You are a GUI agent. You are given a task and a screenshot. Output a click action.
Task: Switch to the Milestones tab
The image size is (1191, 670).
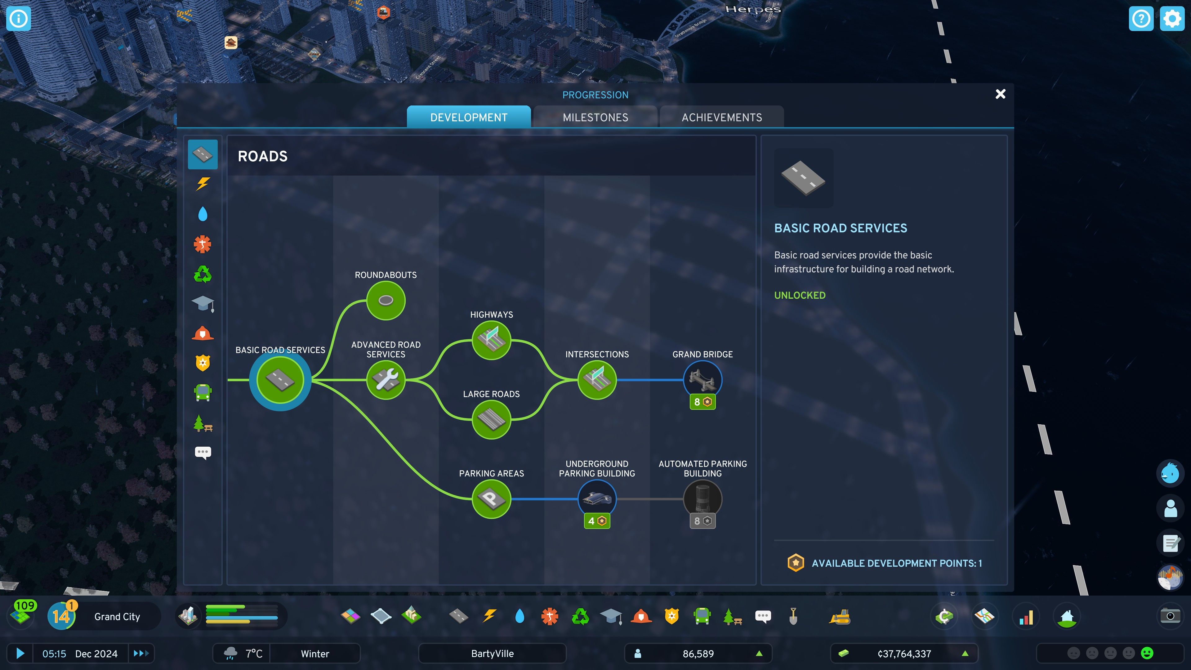[x=595, y=117]
